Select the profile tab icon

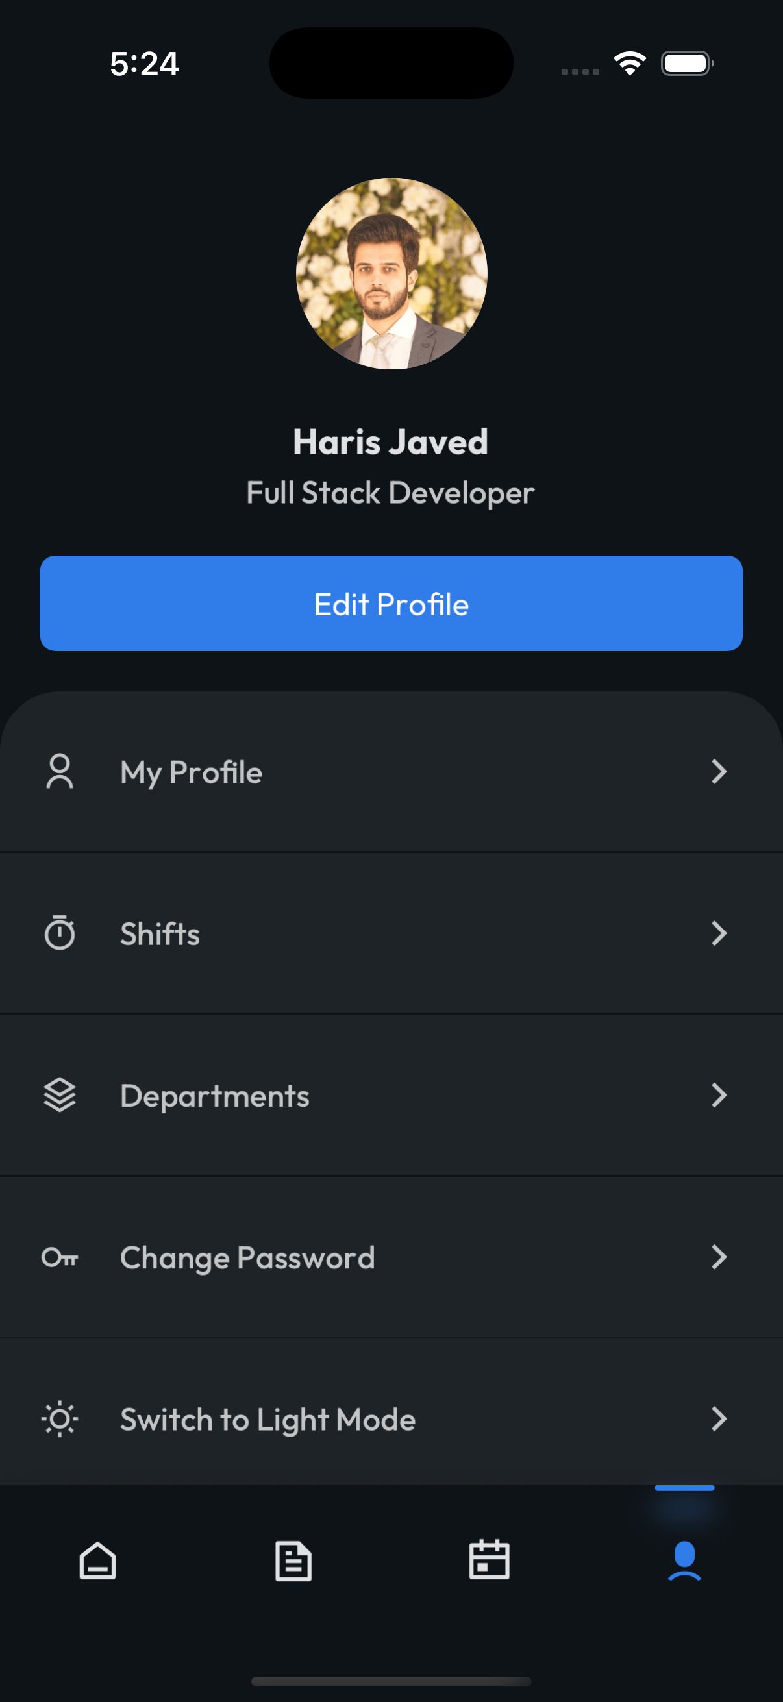point(684,1560)
